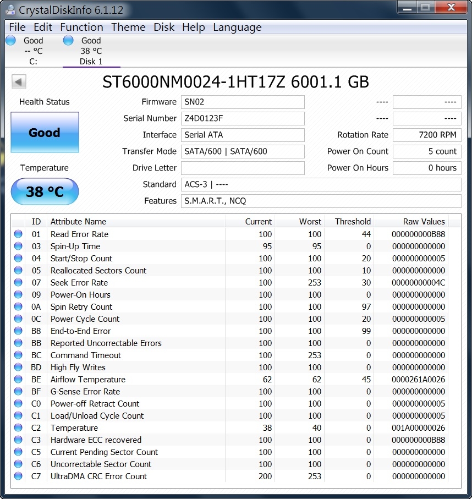Image resolution: width=472 pixels, height=499 pixels.
Task: Click the Features field S.M.A.R.T., NCQ
Action: click(x=321, y=201)
